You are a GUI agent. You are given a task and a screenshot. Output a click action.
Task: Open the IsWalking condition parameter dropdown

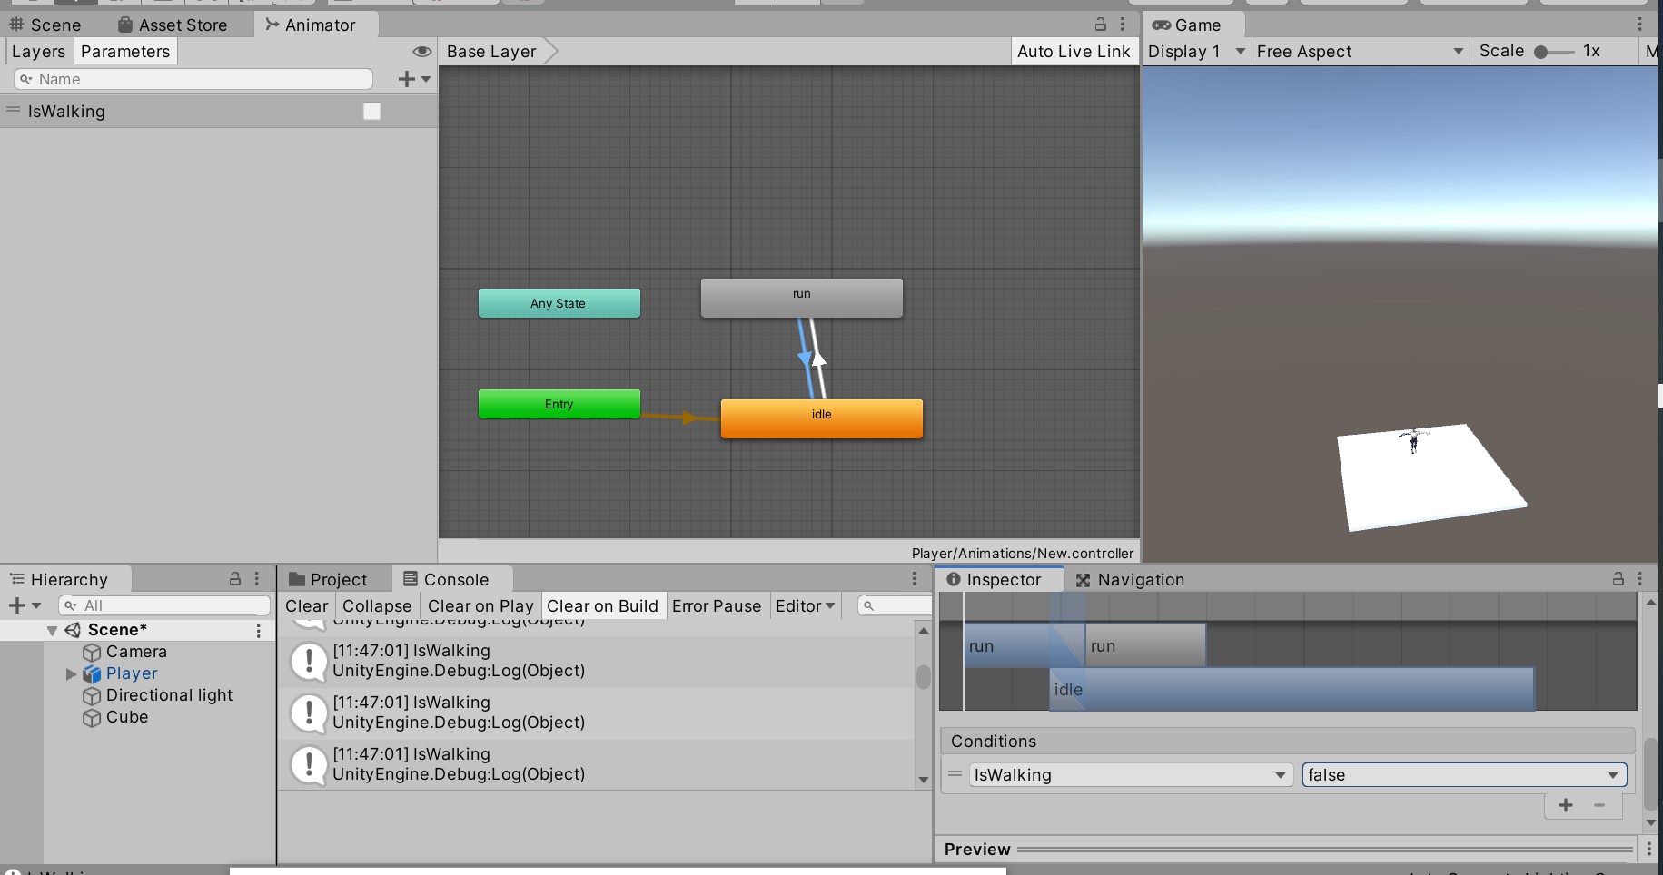(x=1131, y=775)
